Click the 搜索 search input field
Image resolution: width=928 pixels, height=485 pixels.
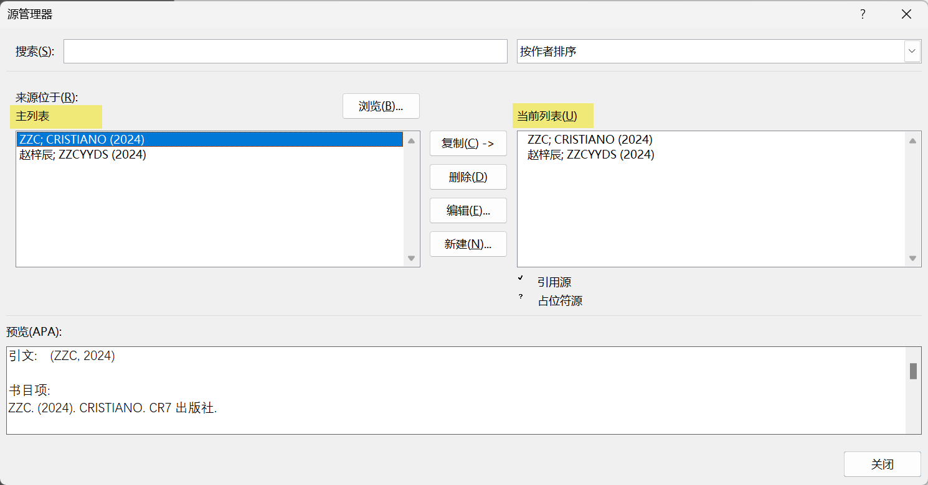point(285,52)
